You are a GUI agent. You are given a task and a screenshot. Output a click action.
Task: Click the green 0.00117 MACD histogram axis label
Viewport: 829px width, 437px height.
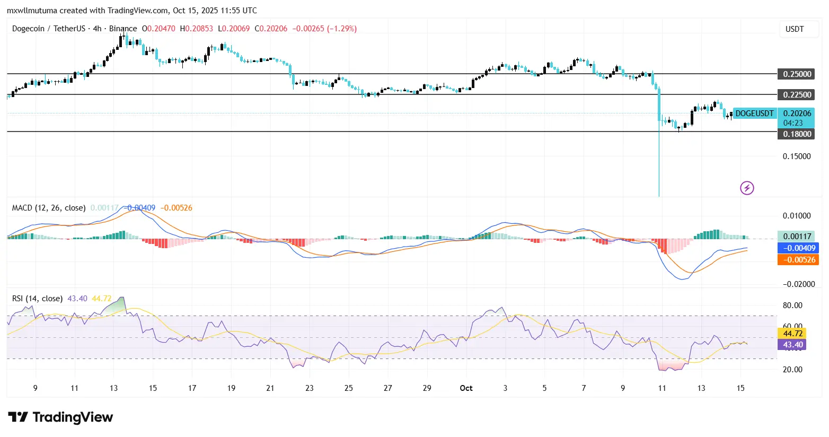pyautogui.click(x=797, y=237)
